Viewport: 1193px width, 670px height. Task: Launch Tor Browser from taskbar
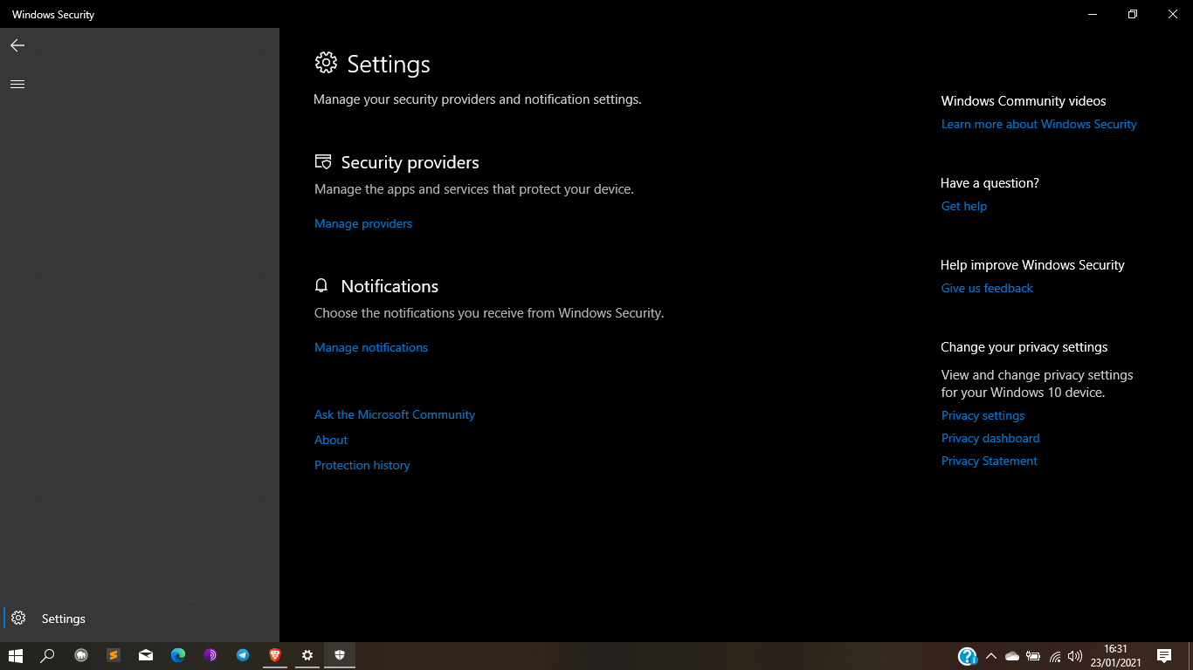click(210, 655)
